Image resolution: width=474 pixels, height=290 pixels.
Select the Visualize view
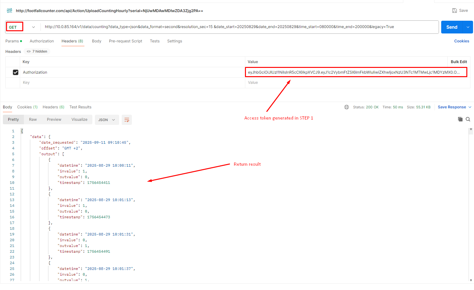(x=79, y=120)
